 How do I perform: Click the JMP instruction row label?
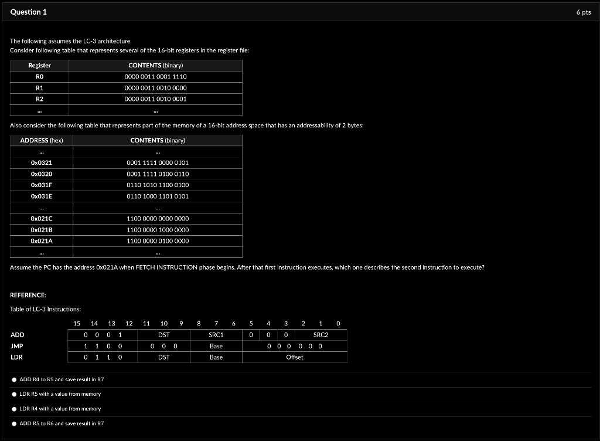[17, 346]
